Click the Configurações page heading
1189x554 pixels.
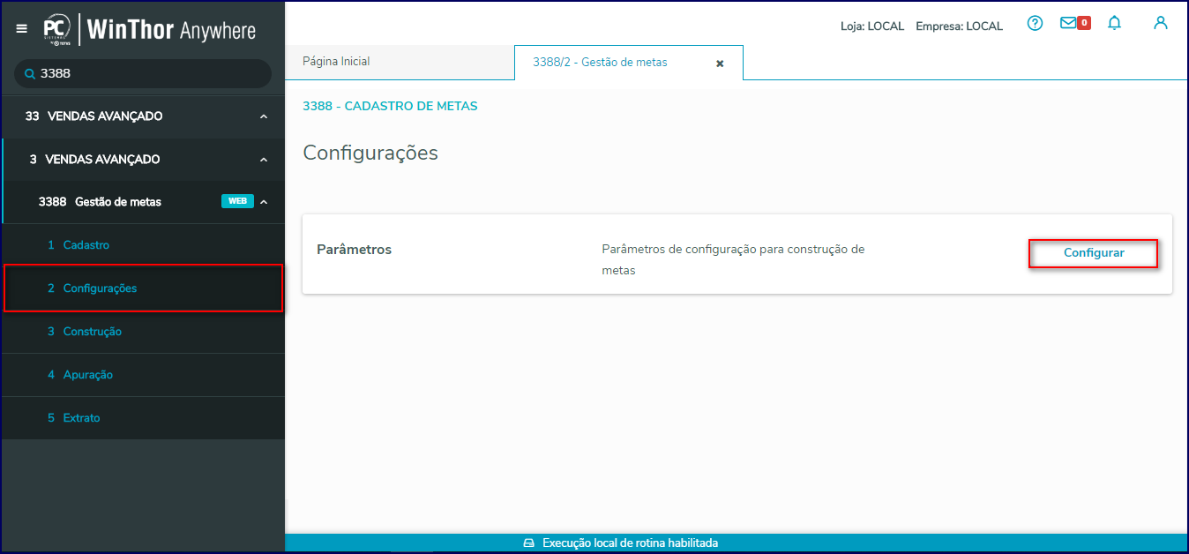pyautogui.click(x=370, y=153)
